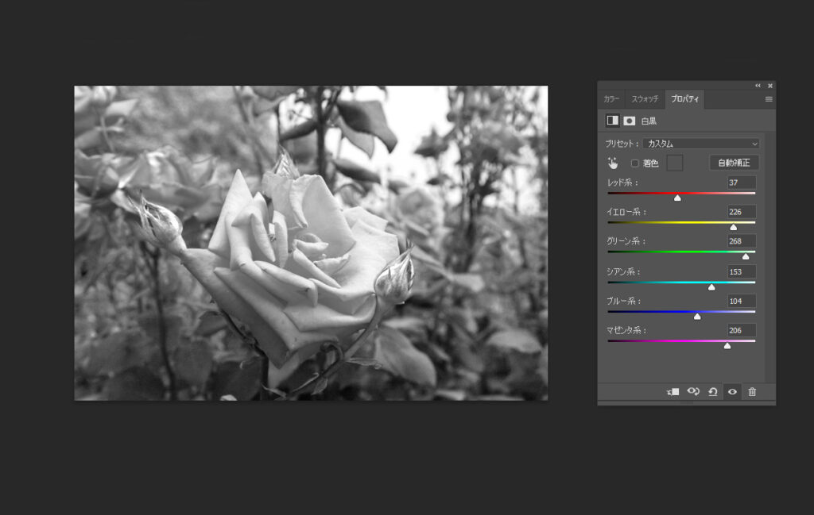Switch to the カラー tab
814x515 pixels.
point(611,99)
